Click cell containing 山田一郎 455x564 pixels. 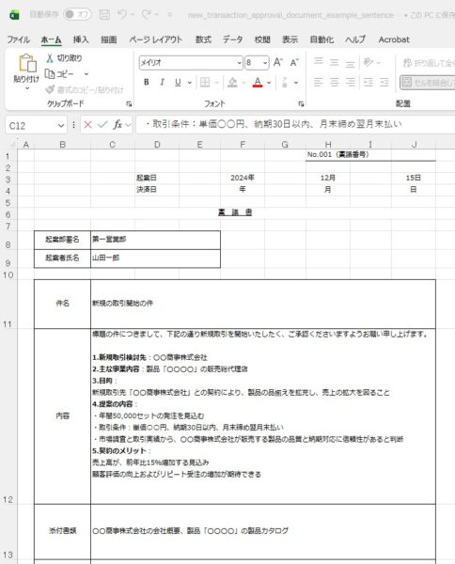click(155, 258)
